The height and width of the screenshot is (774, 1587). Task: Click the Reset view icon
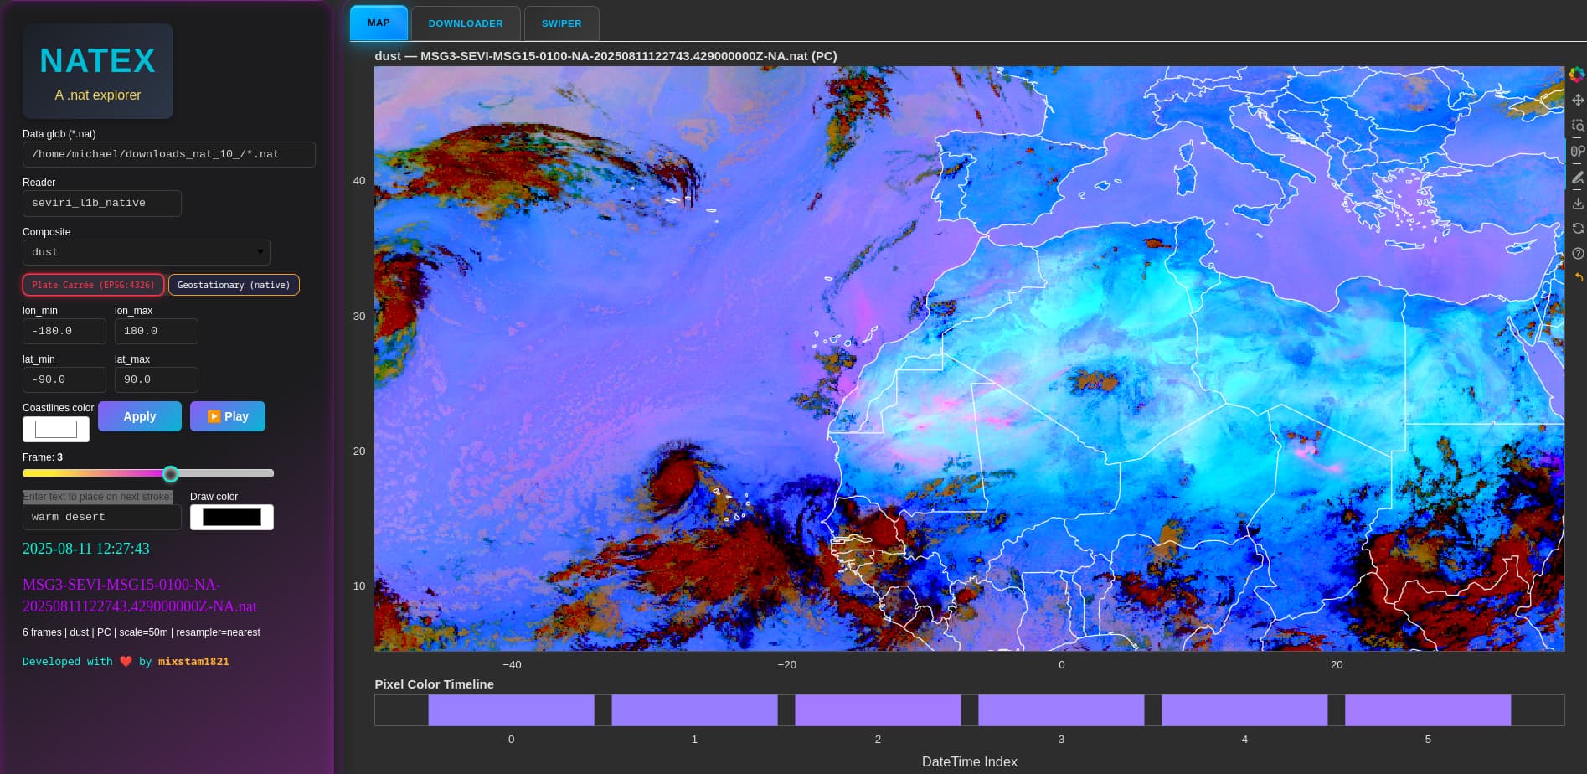pyautogui.click(x=1578, y=228)
